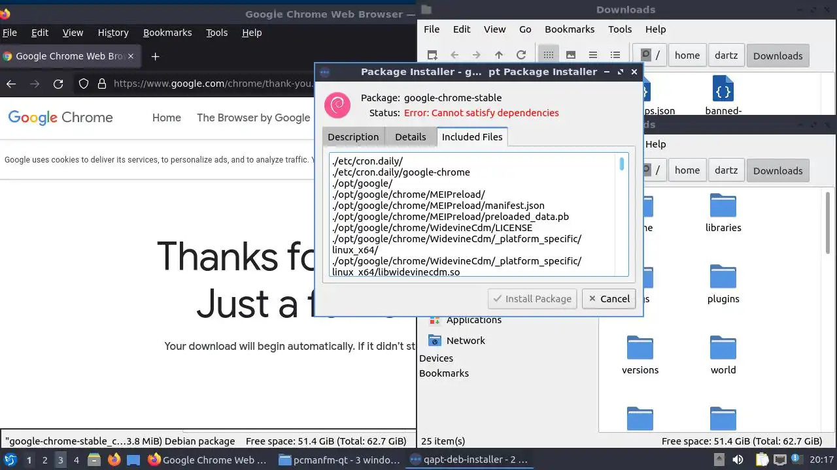Click go back arrow in back file manager

click(454, 55)
